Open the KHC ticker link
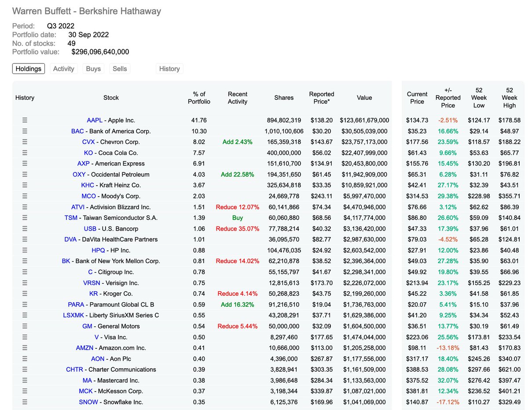The image size is (528, 410). coord(88,185)
